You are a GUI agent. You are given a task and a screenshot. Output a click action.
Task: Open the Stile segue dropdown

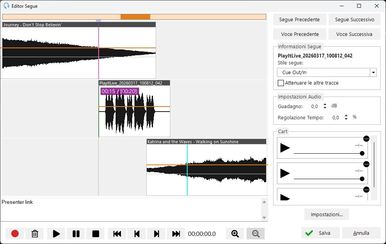(373, 73)
